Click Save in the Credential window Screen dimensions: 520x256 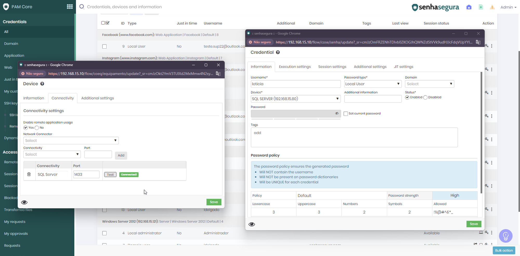click(473, 224)
